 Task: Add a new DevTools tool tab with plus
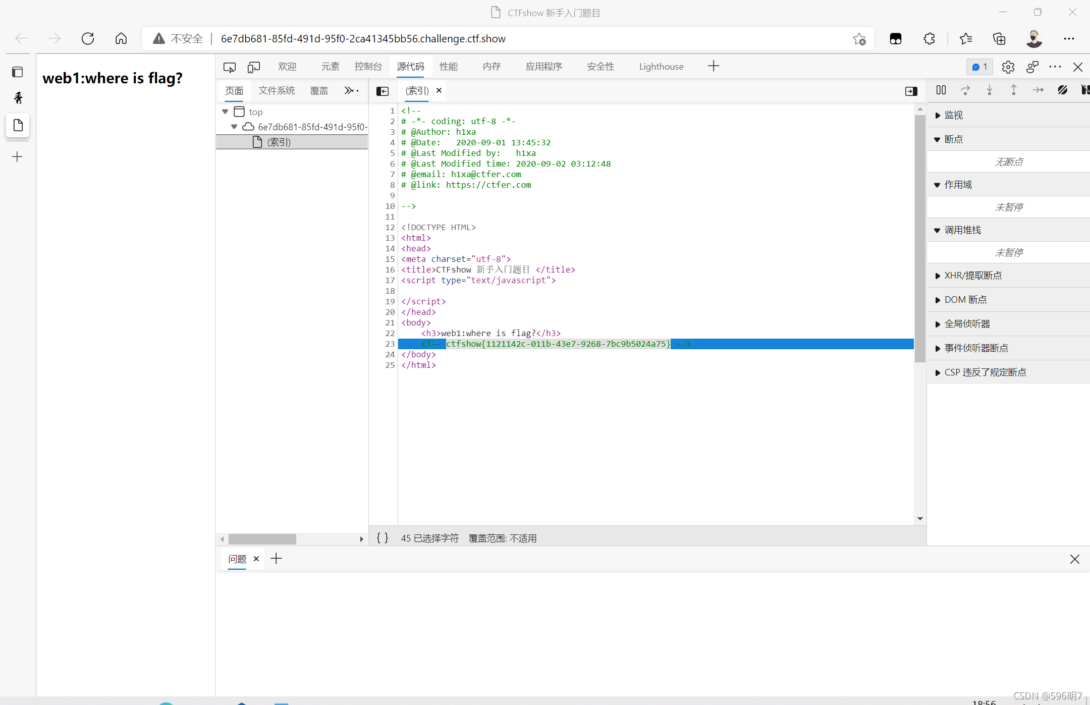coord(714,66)
